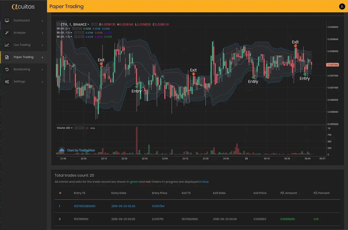Click entry date 2018-09-23 00:05
The width and height of the screenshot is (348, 230).
[123, 219]
